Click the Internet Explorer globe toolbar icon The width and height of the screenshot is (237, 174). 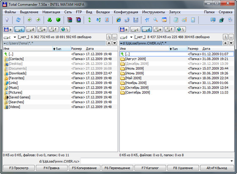coord(118,20)
